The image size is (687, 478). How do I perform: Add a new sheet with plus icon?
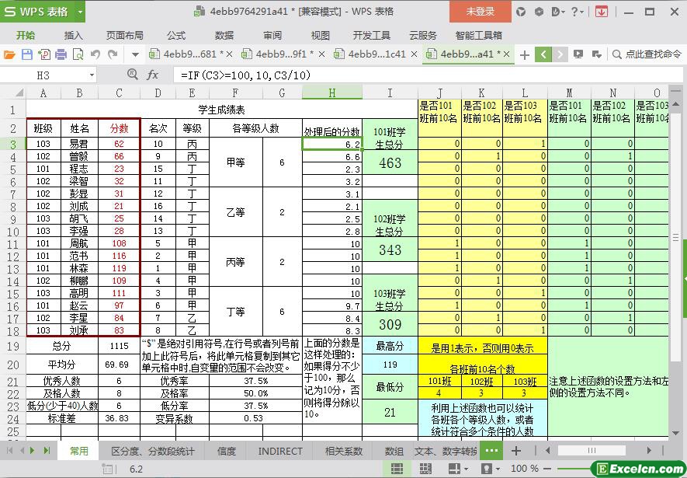(515, 451)
